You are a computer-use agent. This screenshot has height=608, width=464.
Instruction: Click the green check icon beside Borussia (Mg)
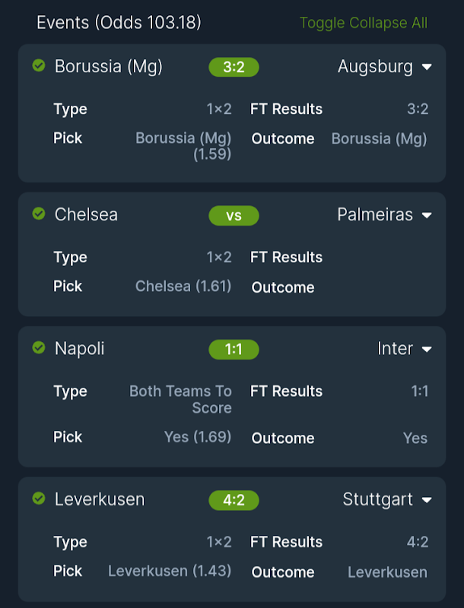coord(39,66)
